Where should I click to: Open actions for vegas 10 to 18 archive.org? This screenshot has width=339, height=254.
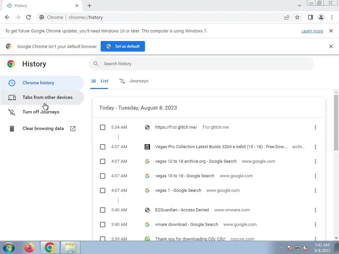coord(315,161)
